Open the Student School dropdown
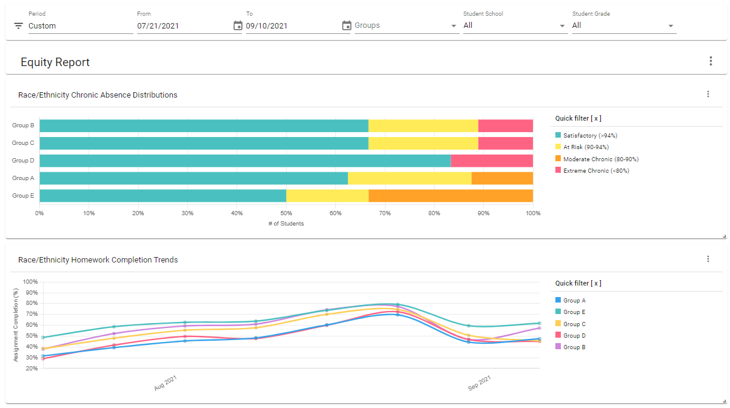Viewport: 730px width, 408px height. pyautogui.click(x=514, y=25)
